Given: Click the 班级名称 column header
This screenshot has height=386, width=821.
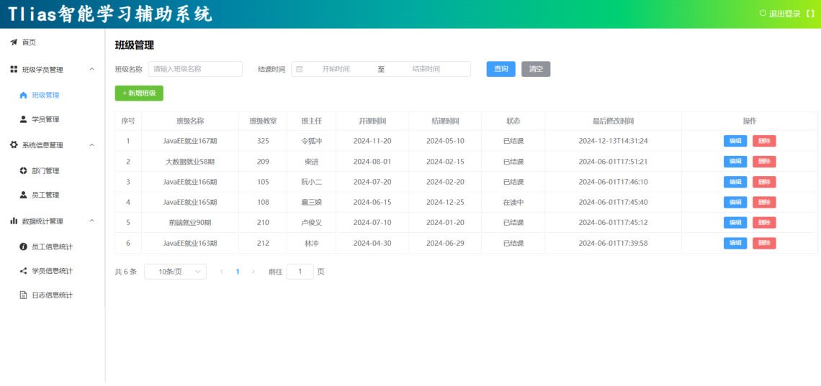Looking at the screenshot, I should [190, 121].
